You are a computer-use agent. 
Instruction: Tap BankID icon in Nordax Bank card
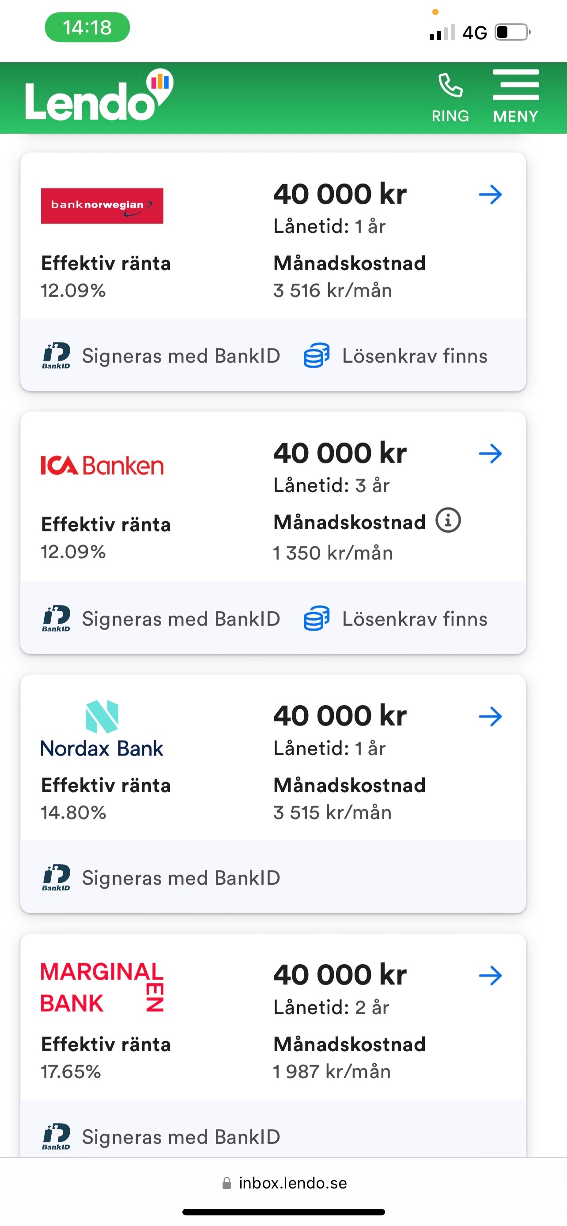[x=56, y=877]
